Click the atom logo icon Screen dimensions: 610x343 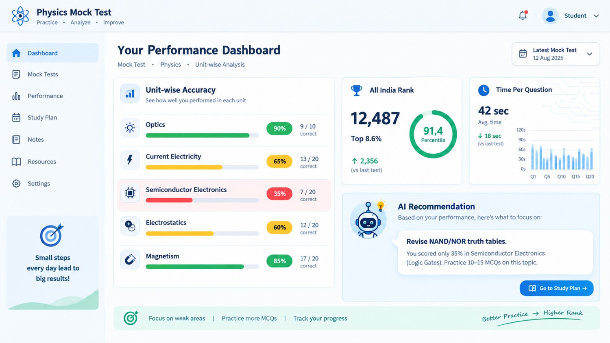20,16
